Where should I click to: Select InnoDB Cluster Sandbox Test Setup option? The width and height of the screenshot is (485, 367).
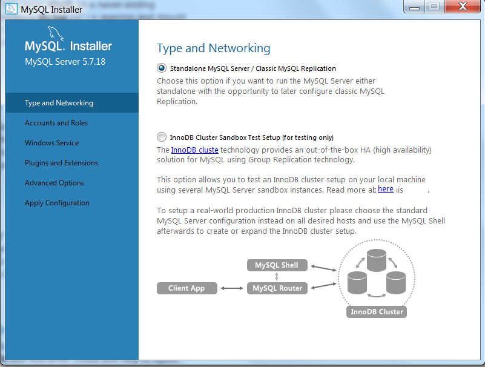(162, 137)
